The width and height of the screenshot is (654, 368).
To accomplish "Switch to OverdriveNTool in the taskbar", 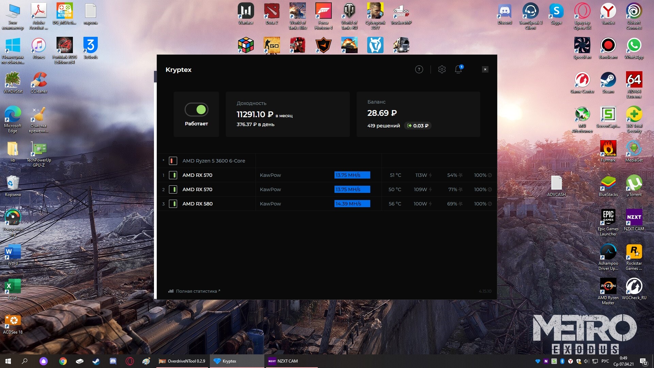I will point(182,361).
